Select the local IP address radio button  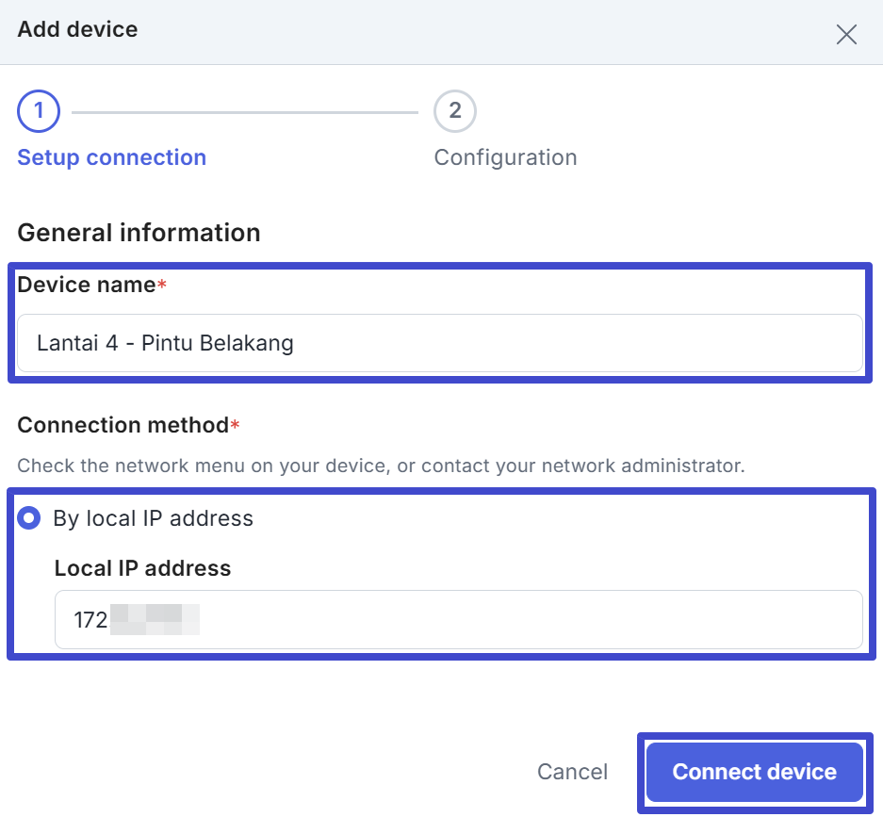pyautogui.click(x=29, y=518)
